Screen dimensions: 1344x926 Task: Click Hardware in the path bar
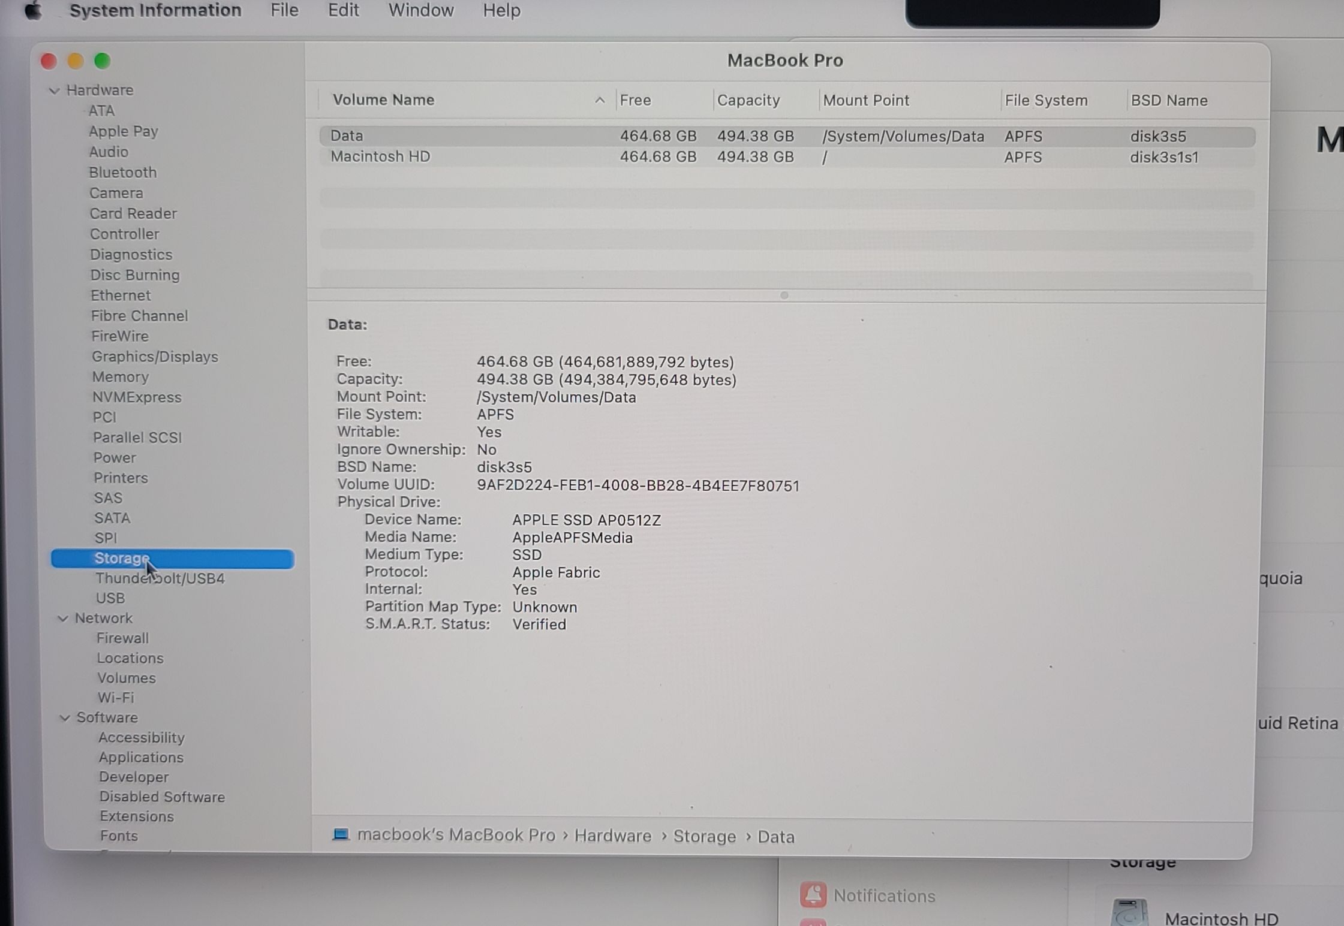click(612, 835)
